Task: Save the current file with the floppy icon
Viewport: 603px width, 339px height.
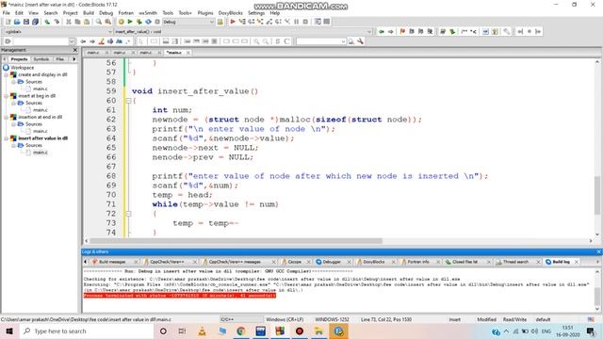Action: 26,22
